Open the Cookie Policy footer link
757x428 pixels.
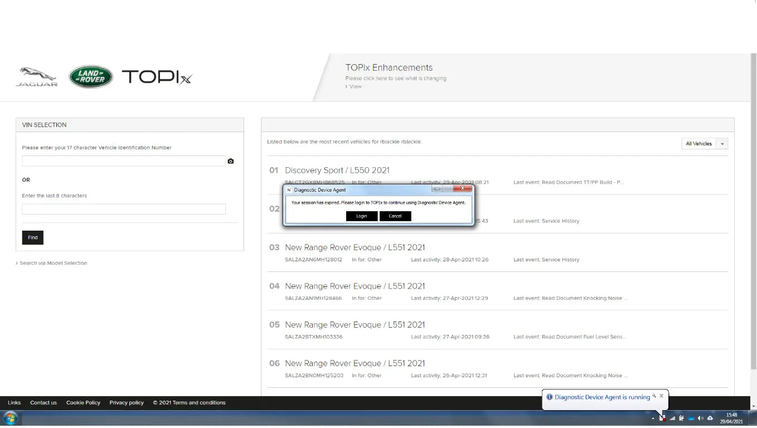click(x=83, y=402)
